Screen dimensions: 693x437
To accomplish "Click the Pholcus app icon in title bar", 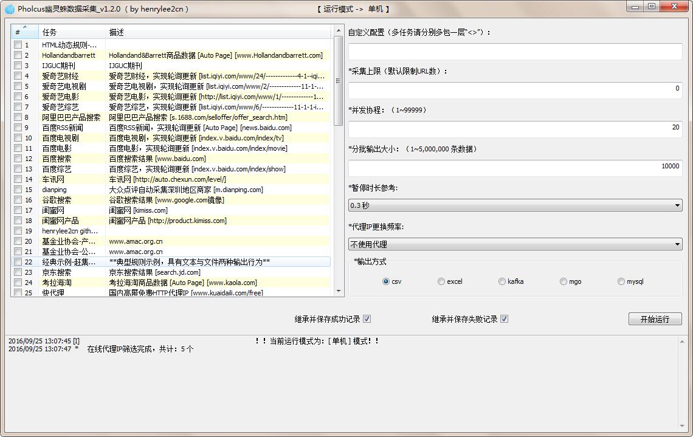I will coord(9,9).
